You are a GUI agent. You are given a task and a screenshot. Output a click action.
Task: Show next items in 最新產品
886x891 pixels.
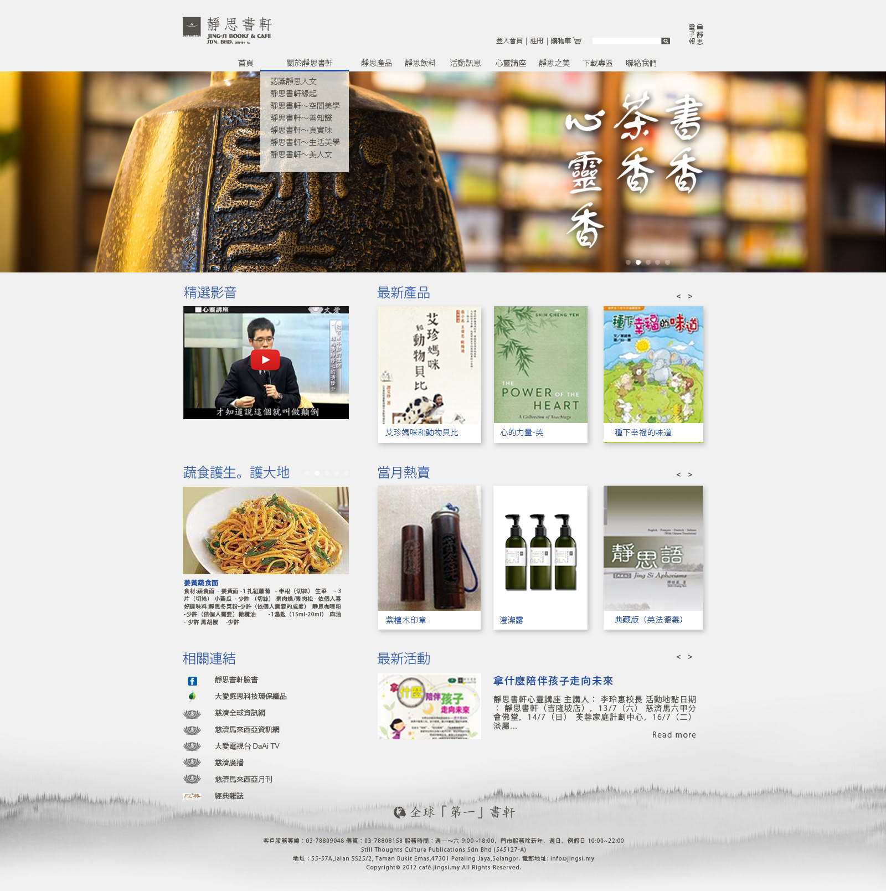[x=690, y=296]
